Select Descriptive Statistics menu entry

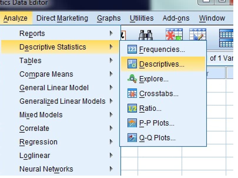tap(60, 47)
